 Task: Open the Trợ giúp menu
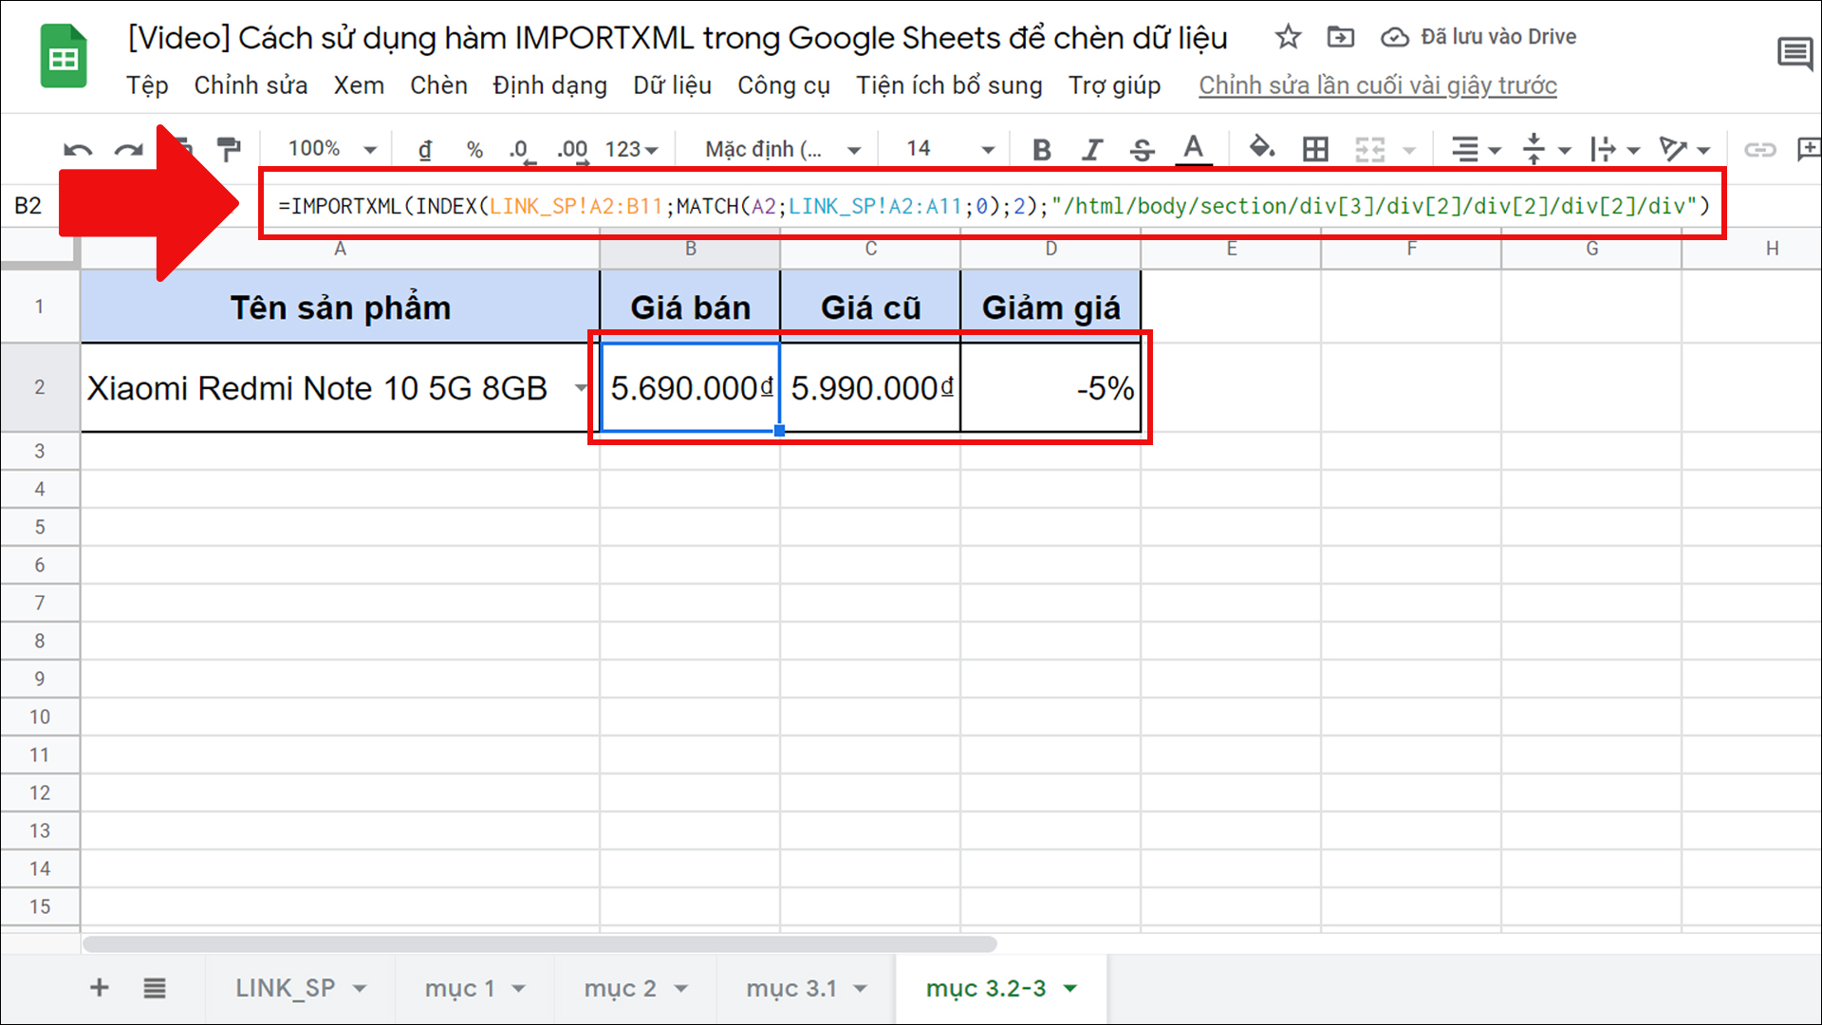click(x=1114, y=85)
